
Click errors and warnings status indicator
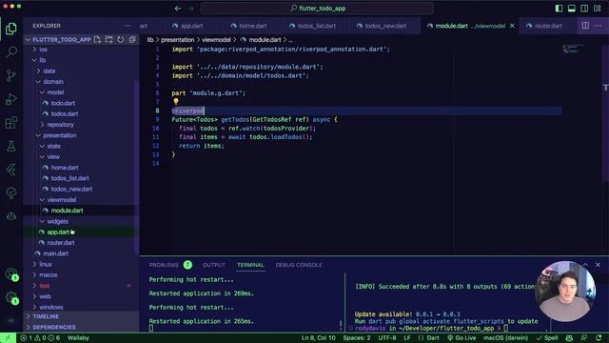[40, 338]
